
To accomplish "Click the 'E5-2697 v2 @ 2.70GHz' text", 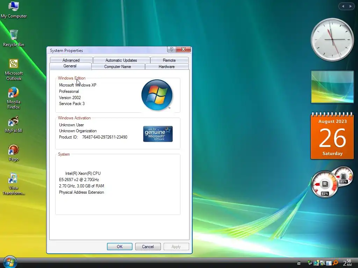I will [79, 180].
